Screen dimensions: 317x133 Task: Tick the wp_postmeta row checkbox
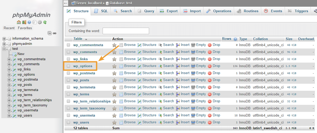pyautogui.click(x=68, y=73)
